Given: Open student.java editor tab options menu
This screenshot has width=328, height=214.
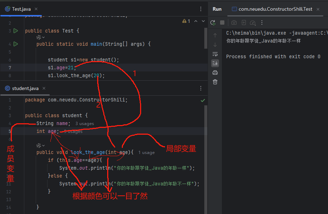Looking at the screenshot, I should (x=200, y=88).
